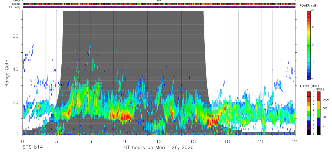Click "UT hours on March 26, 2026" axis title

(x=159, y=148)
